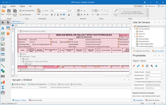Adjust the zoom slider in status bar
The height and width of the screenshot is (105, 166).
[154, 104]
